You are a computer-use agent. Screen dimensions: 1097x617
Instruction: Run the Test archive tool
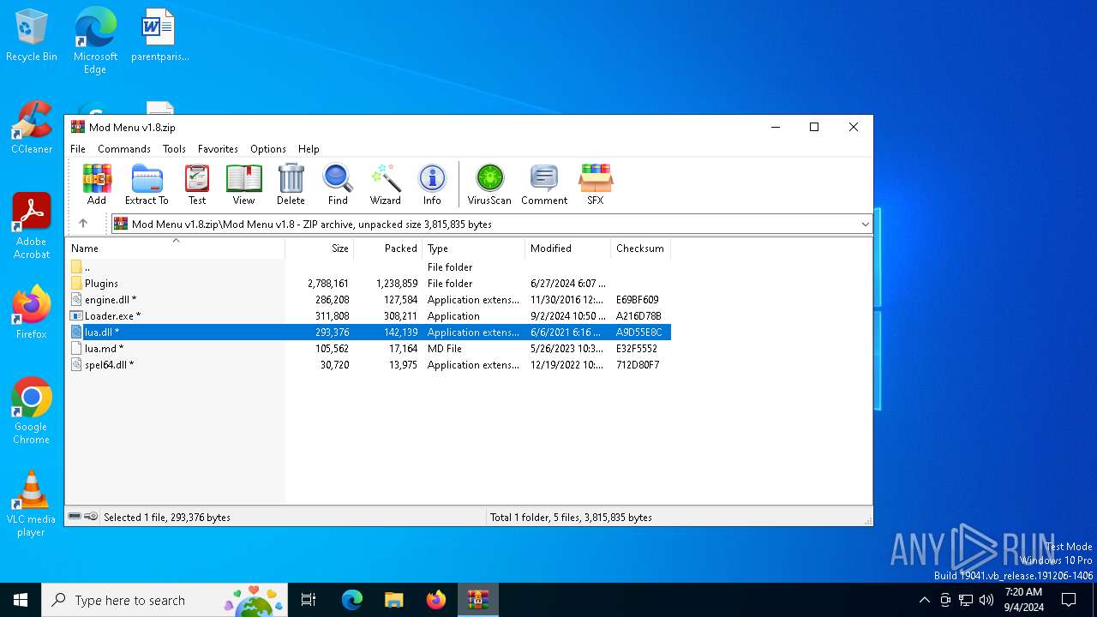[197, 184]
